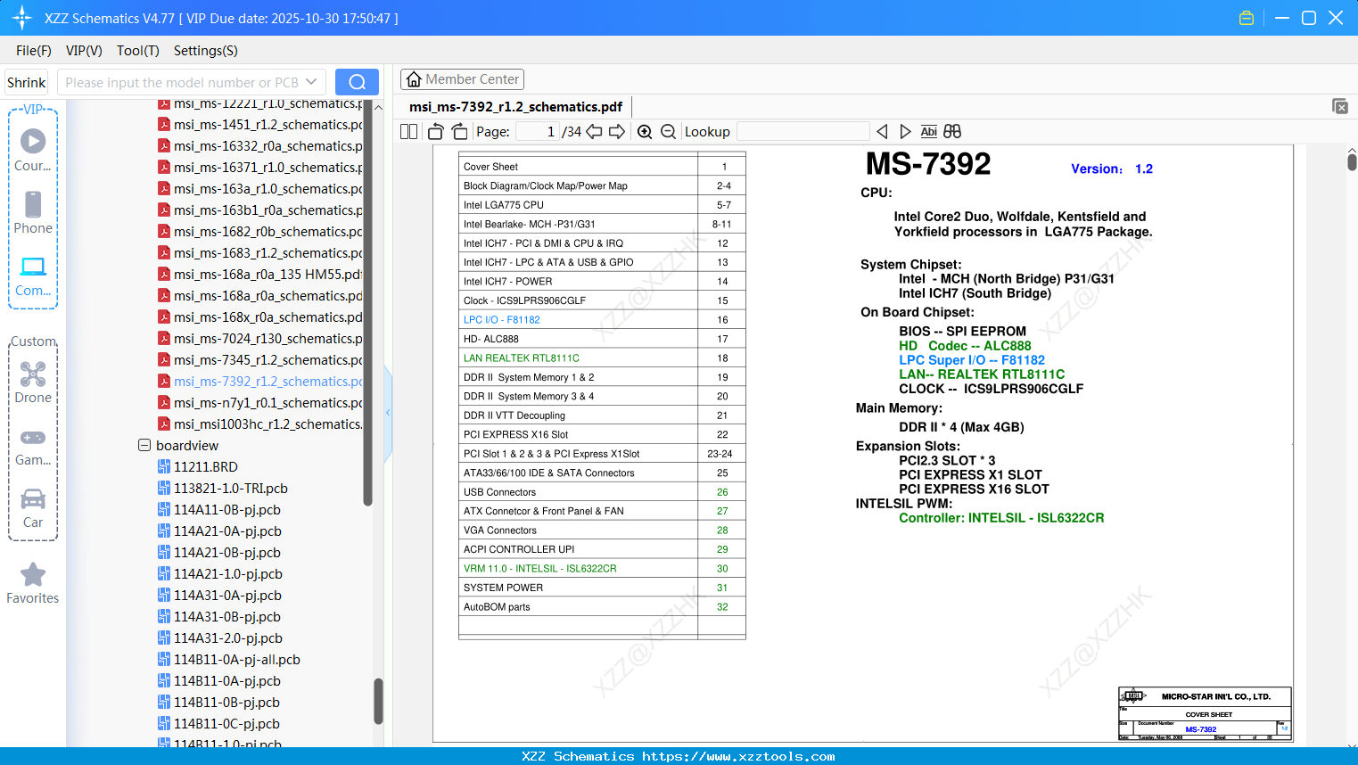Screen dimensions: 1358x765
Task: Jump to LPC I/O - F81182 page link
Action: (502, 320)
